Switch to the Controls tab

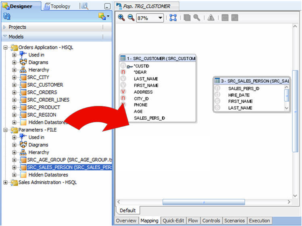[211, 221]
